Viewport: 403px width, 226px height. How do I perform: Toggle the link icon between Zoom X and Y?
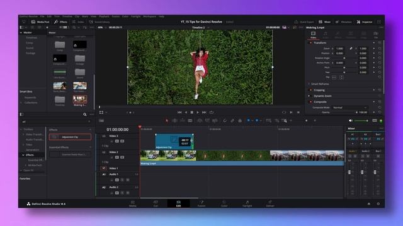351,48
